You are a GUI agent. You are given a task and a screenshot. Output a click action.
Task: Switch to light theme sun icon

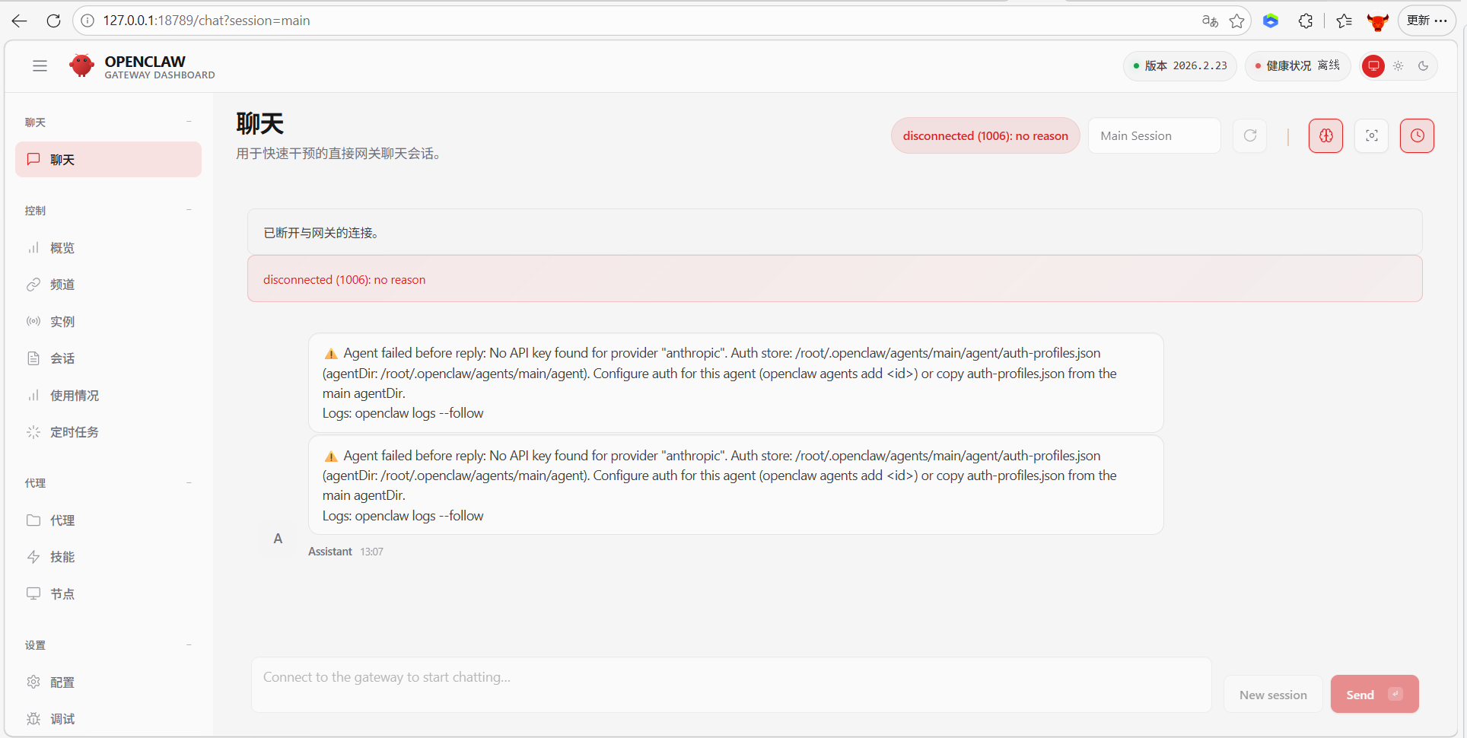coord(1399,66)
